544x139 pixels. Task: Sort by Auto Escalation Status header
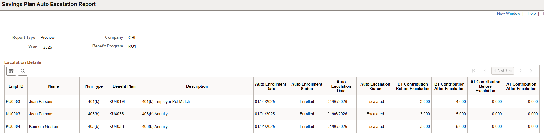pos(375,86)
